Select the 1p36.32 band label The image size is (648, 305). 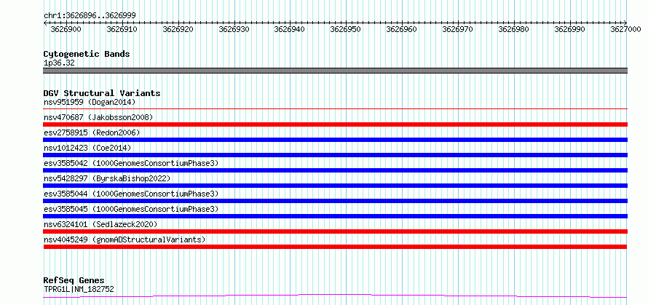tap(59, 63)
